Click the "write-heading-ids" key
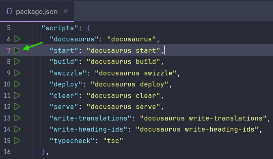Screen dimensions: 273x159 click(x=89, y=129)
